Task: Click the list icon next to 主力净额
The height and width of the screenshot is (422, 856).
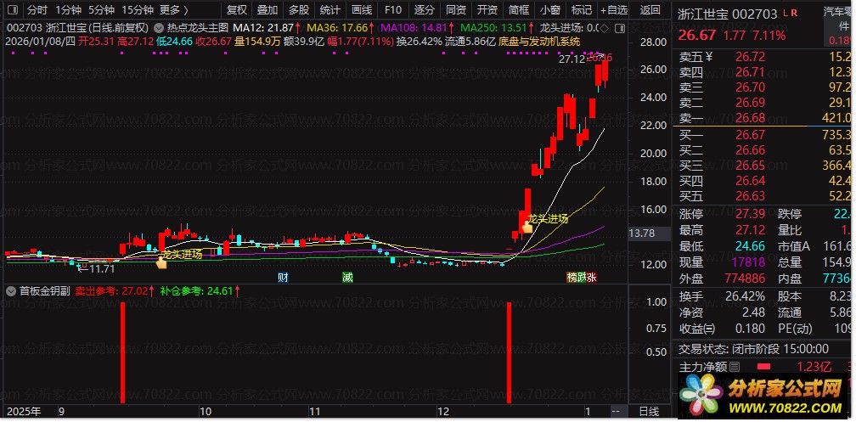Action: tap(735, 367)
